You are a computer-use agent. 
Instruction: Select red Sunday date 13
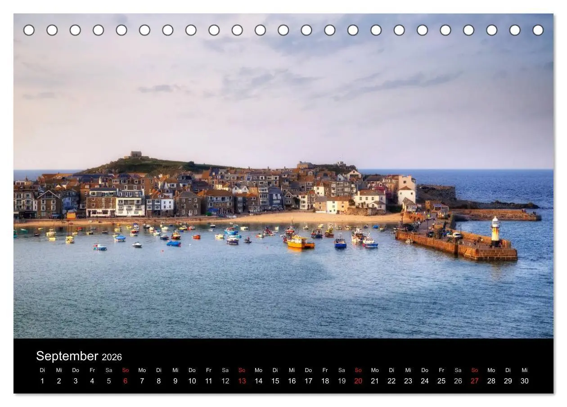point(242,381)
